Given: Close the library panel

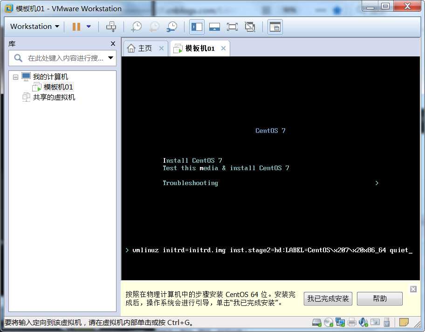Looking at the screenshot, I should [113, 44].
